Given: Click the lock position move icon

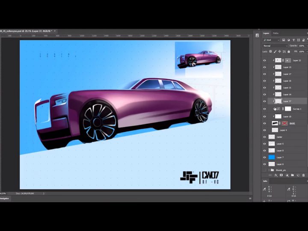Looking at the screenshot, I should coord(279,51).
